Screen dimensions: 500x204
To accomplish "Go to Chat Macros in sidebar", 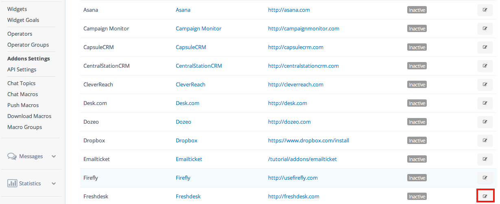I will (x=22, y=94).
